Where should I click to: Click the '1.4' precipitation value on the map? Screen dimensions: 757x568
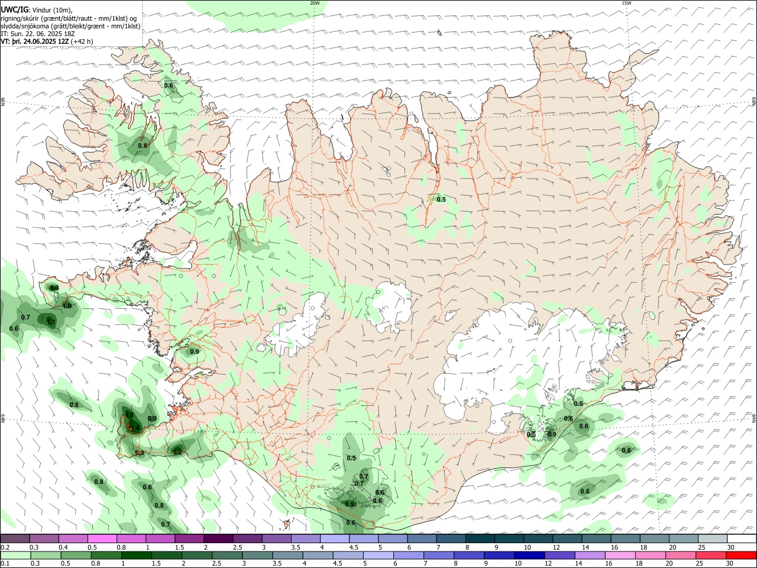[135, 428]
